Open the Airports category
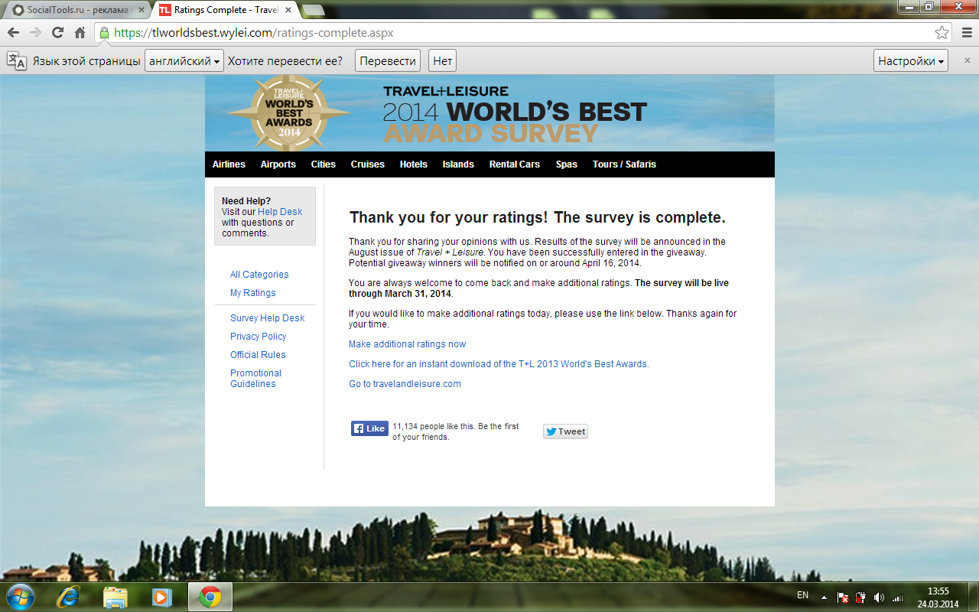The height and width of the screenshot is (612, 979). tap(278, 164)
